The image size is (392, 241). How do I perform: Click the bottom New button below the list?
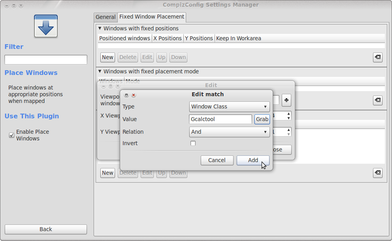tap(107, 173)
